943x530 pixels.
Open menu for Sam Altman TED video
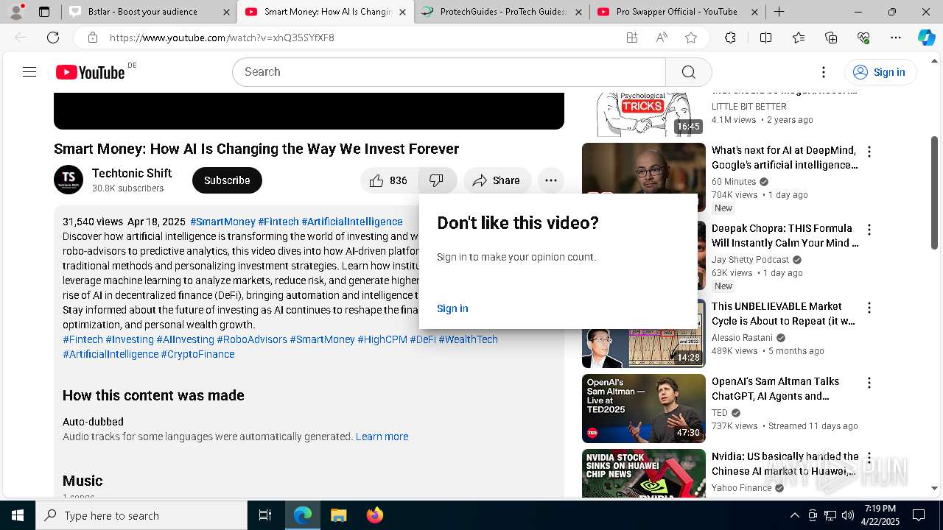[869, 383]
